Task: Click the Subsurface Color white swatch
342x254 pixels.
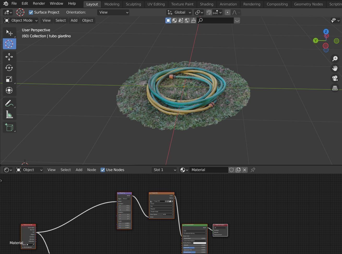Action: pos(200,243)
